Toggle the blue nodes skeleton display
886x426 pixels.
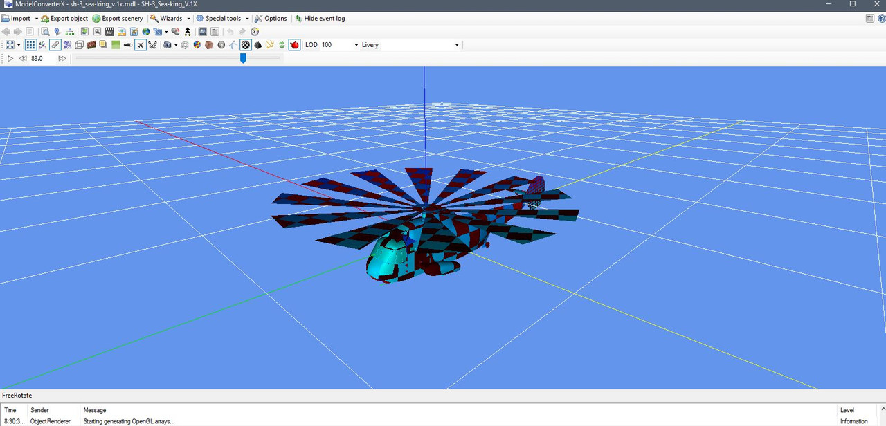pos(67,45)
